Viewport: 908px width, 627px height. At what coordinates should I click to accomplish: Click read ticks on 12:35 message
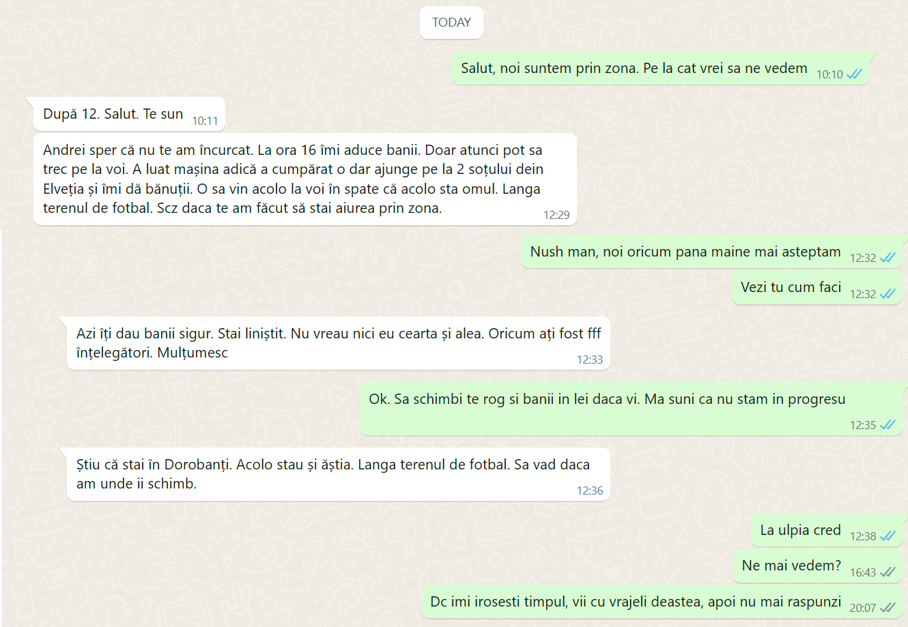(x=888, y=425)
